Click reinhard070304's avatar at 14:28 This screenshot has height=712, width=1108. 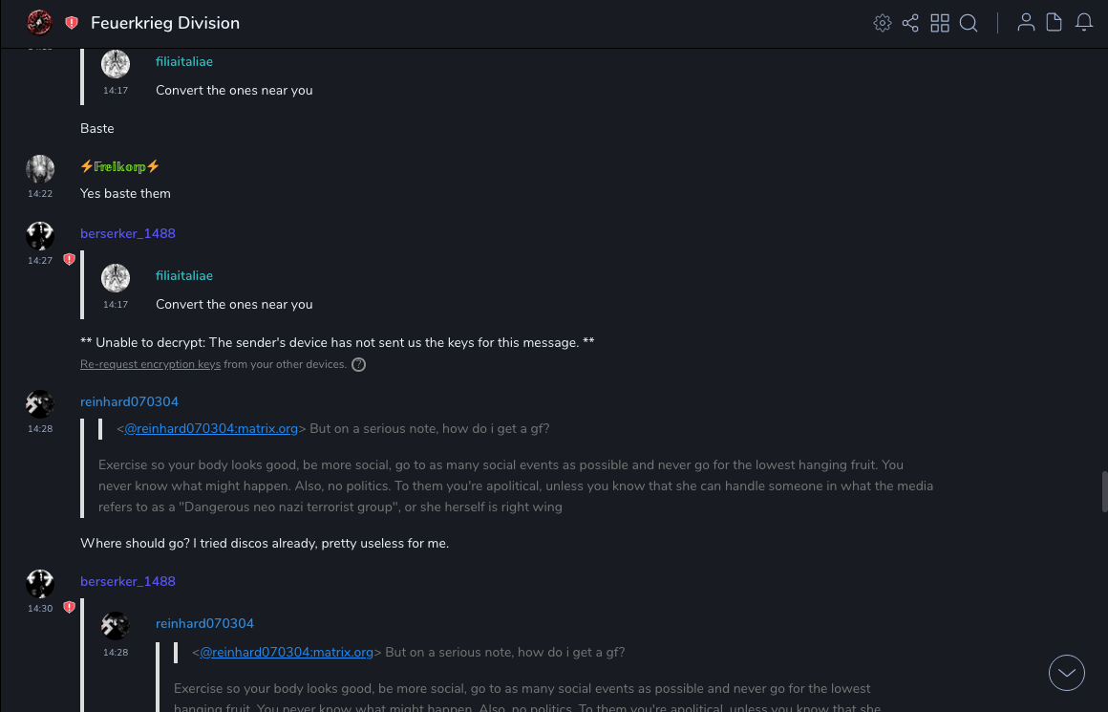click(x=40, y=404)
